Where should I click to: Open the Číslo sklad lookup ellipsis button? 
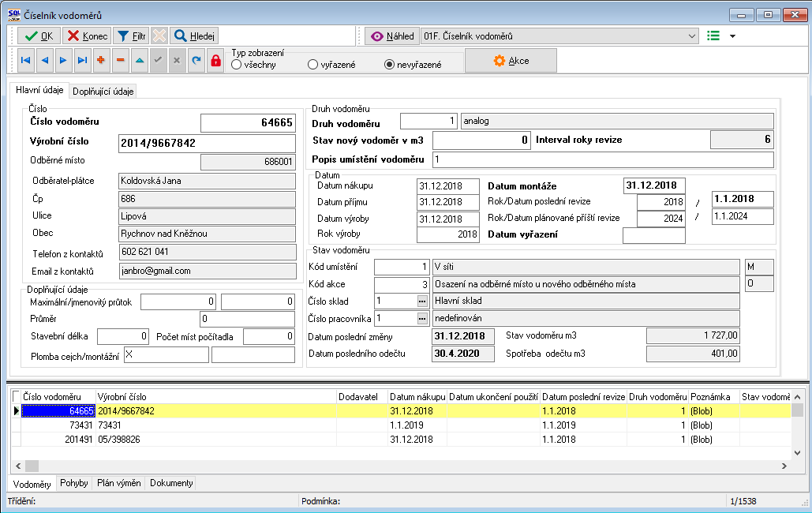coord(423,301)
